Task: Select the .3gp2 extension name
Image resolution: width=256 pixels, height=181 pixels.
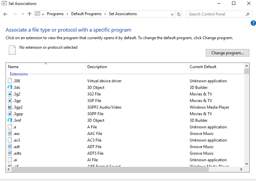Action: (18, 107)
